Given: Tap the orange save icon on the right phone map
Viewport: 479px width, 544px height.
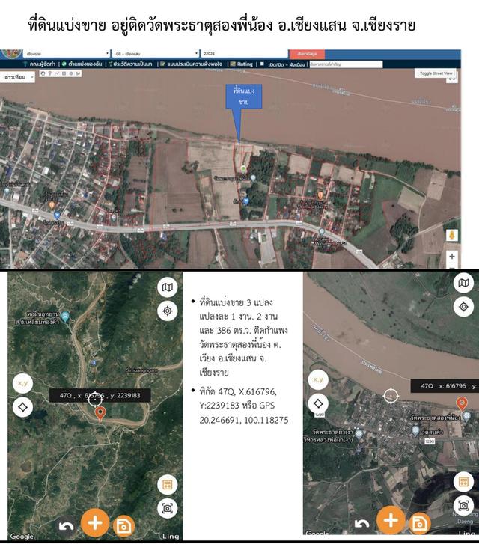Looking at the screenshot, I should [x=420, y=523].
